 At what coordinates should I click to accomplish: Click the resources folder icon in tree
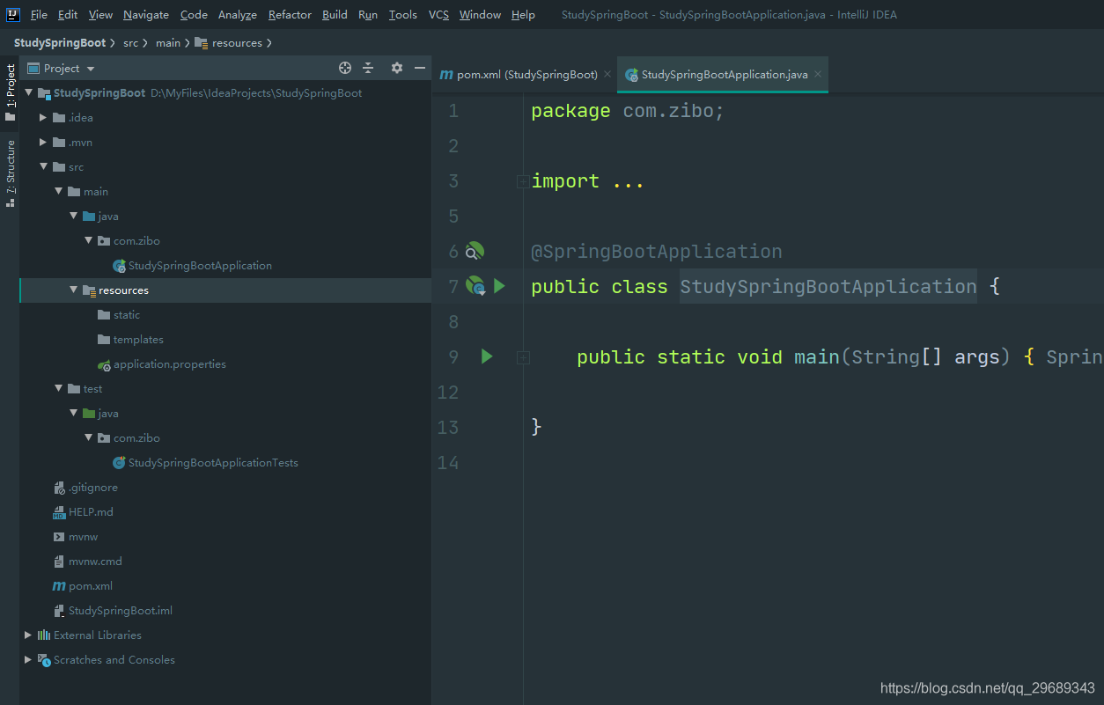(89, 290)
